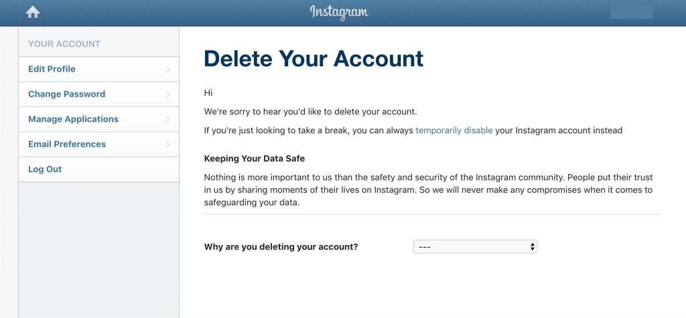
Task: Click the chevron arrow beside Edit Profile
Action: 168,70
